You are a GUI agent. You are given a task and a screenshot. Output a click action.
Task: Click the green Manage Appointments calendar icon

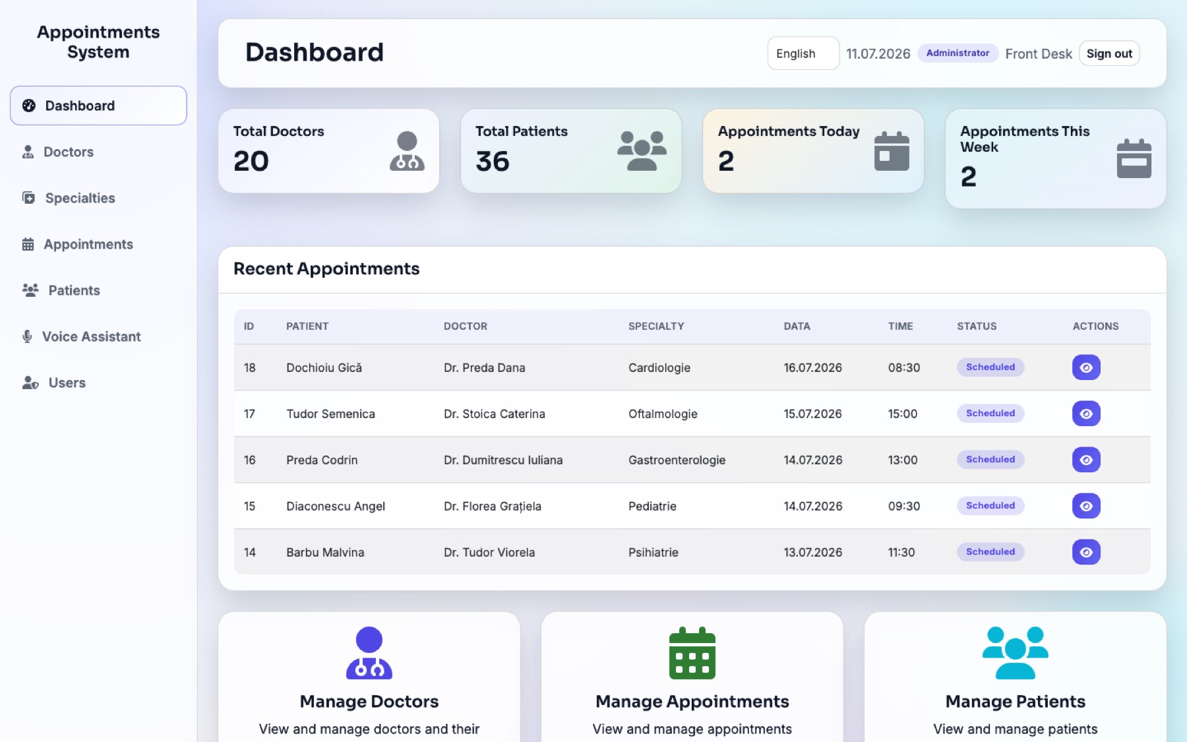point(692,653)
